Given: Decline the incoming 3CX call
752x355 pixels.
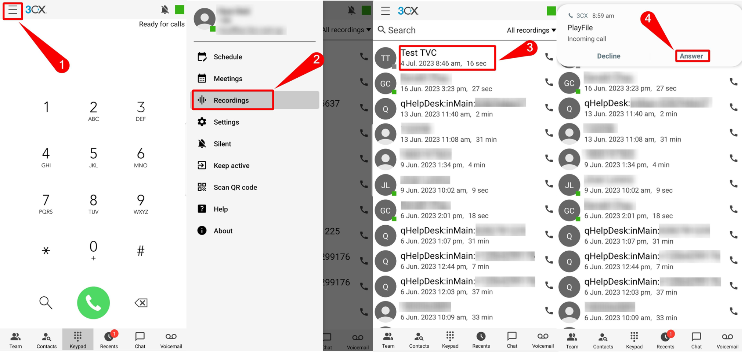Looking at the screenshot, I should (608, 56).
